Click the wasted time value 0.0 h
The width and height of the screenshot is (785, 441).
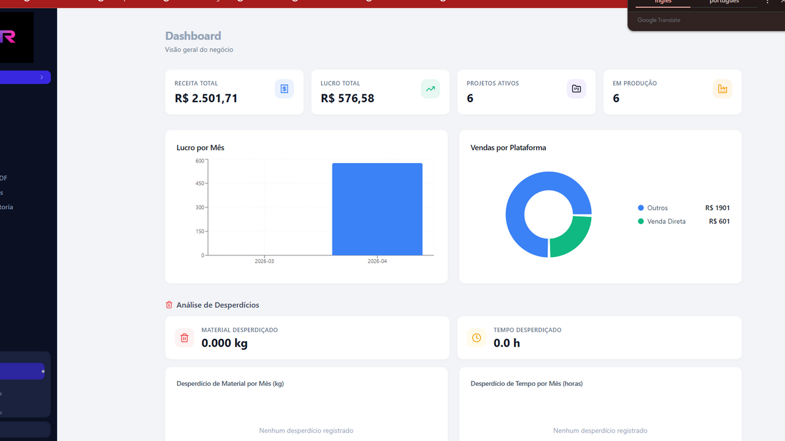(507, 343)
